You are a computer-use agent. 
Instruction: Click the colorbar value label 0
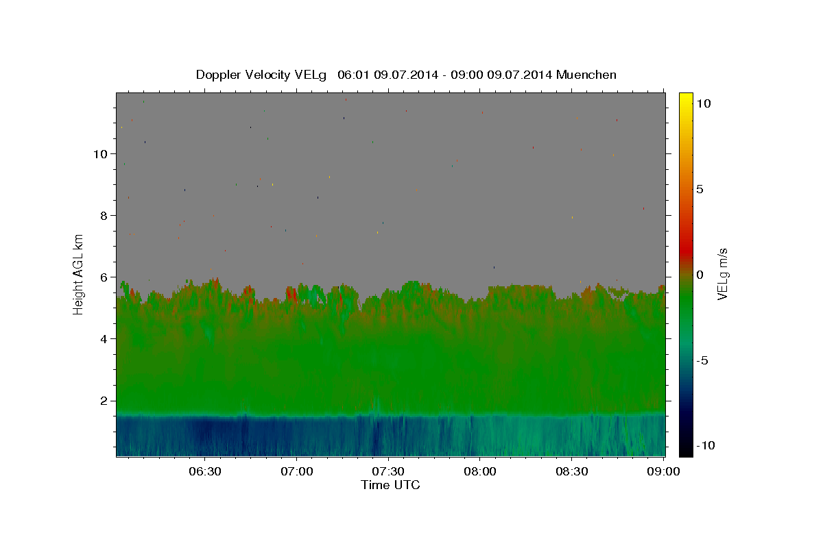point(700,275)
